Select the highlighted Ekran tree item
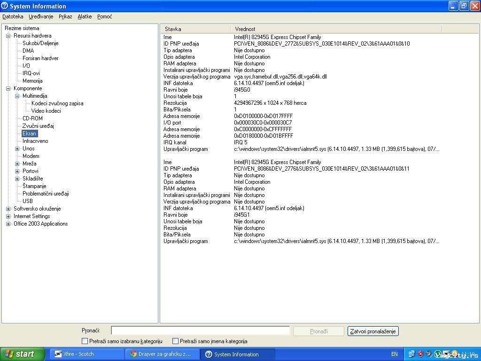 (30, 133)
